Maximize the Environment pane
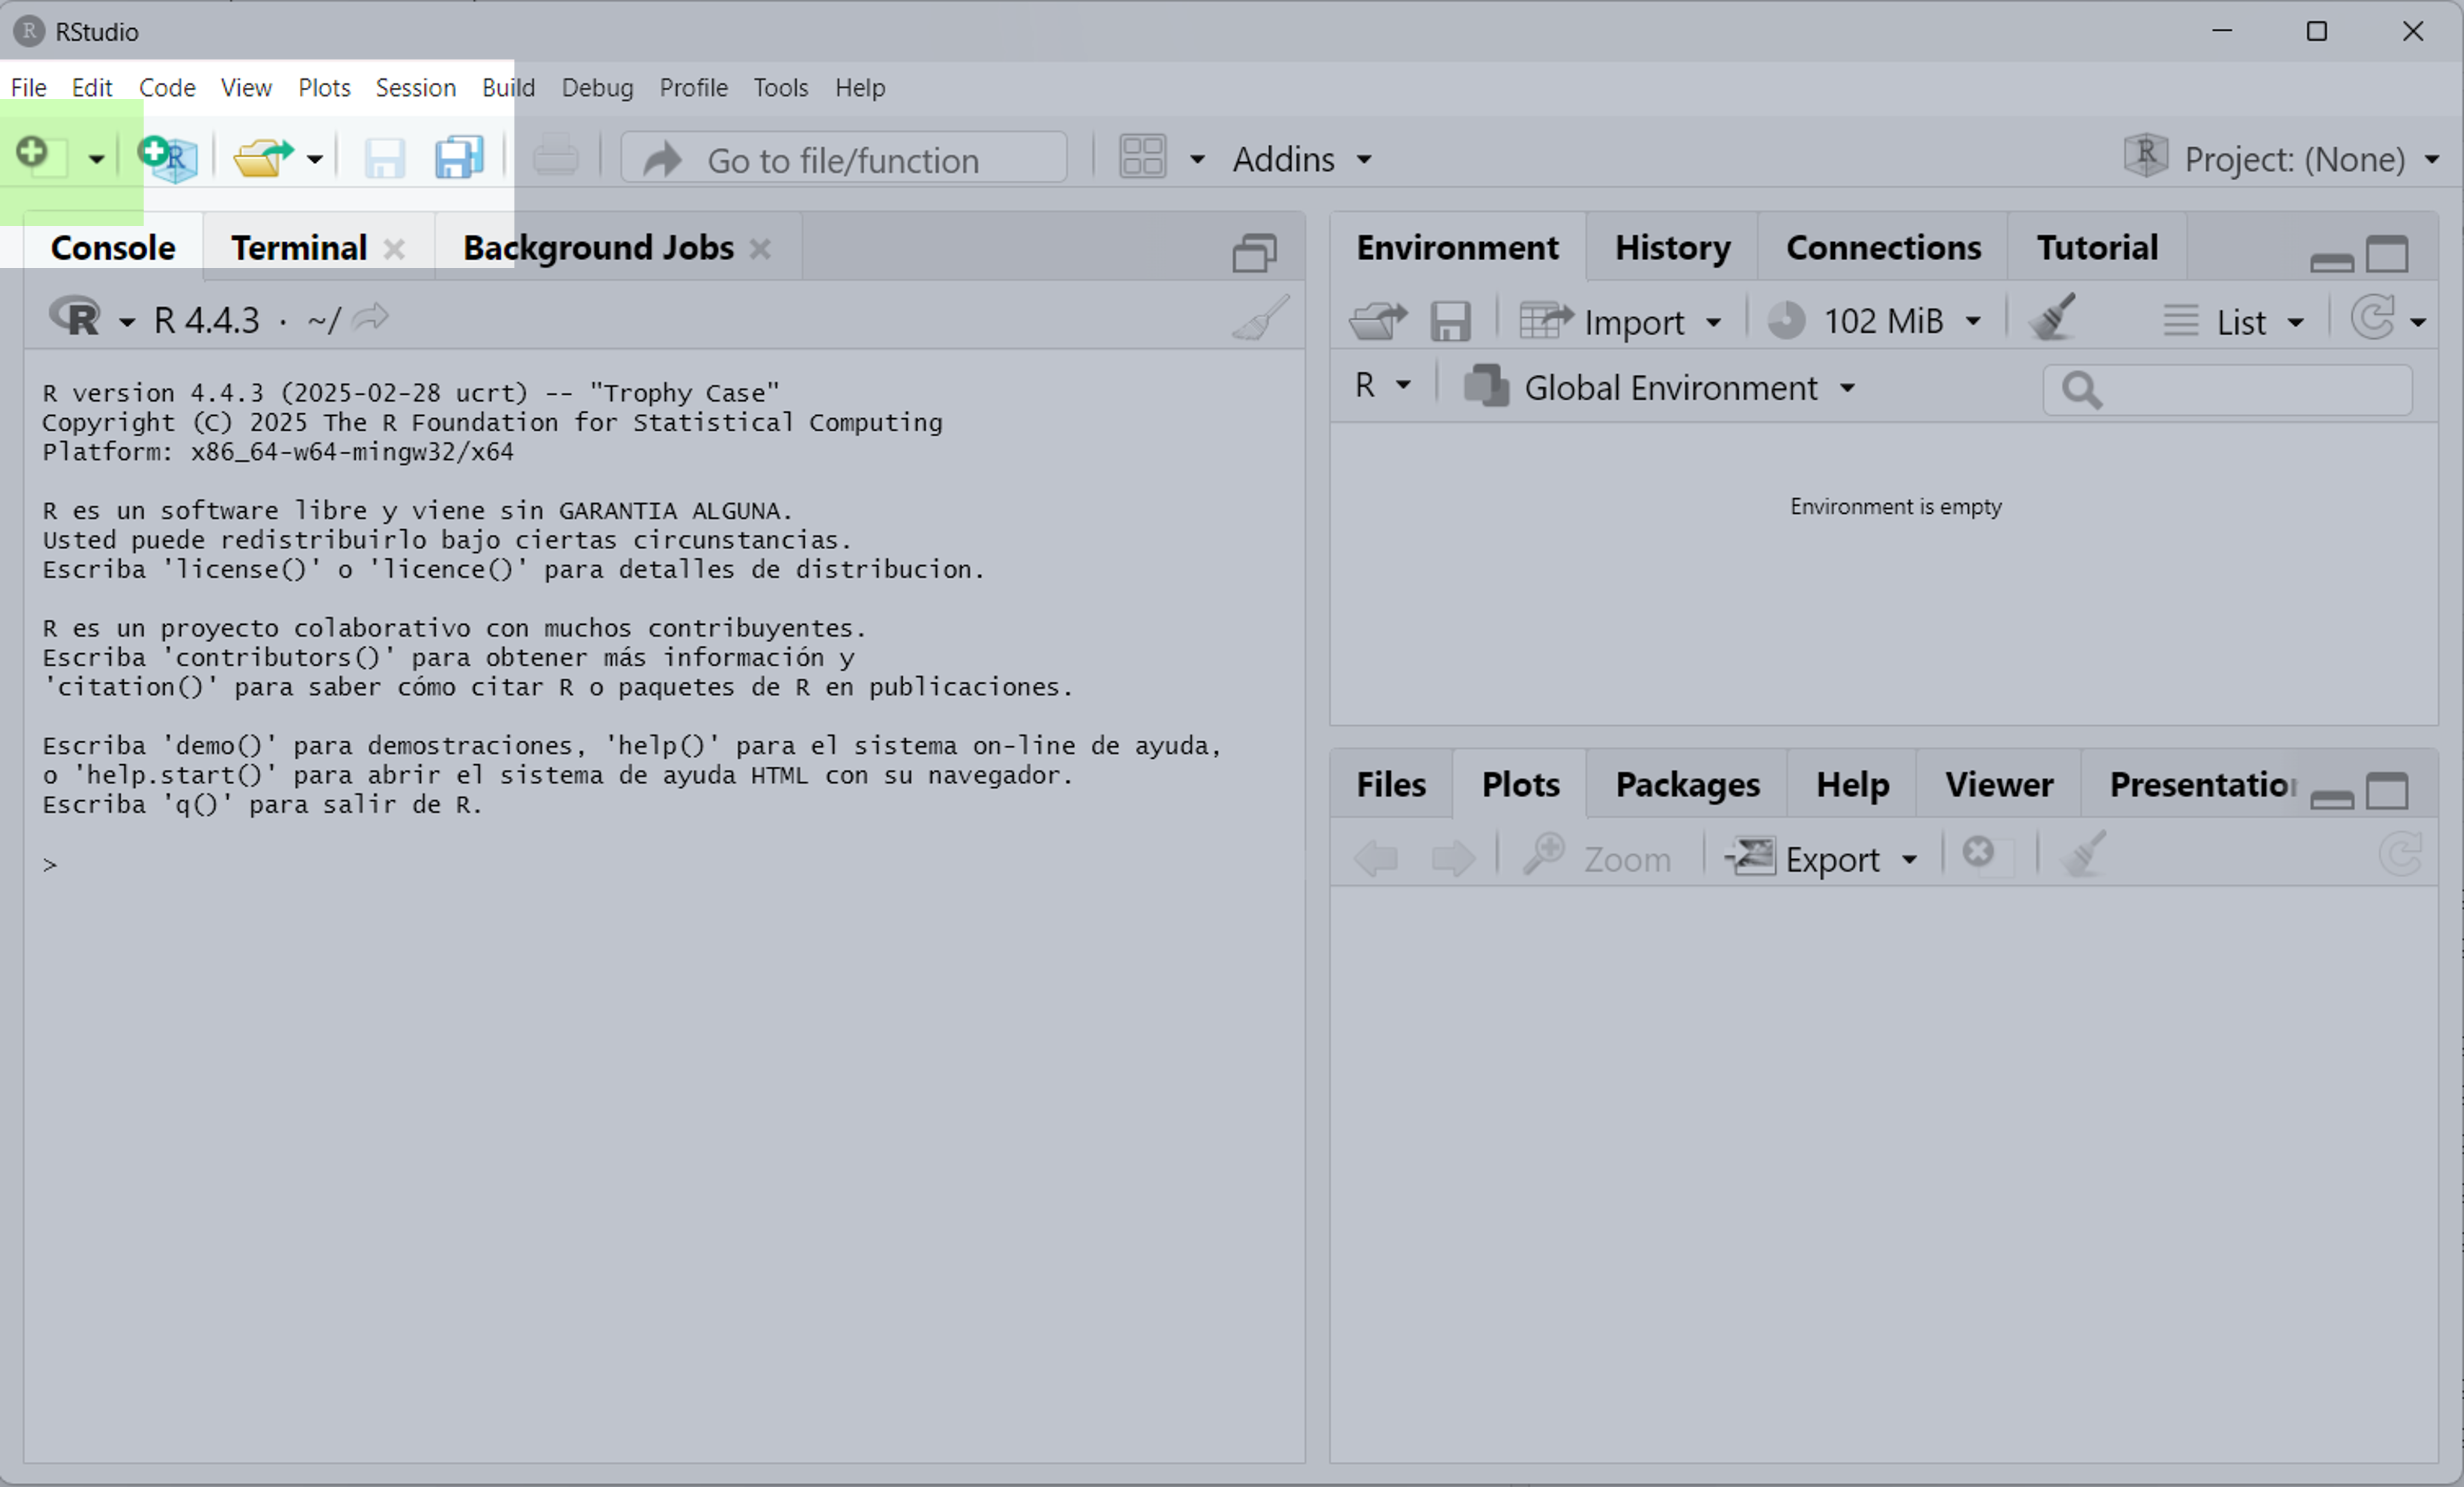 click(x=2387, y=254)
